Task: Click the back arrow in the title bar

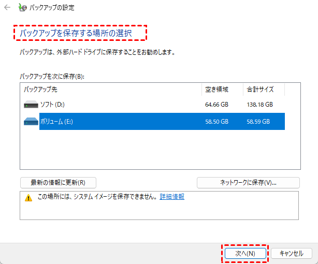Action: (7, 8)
